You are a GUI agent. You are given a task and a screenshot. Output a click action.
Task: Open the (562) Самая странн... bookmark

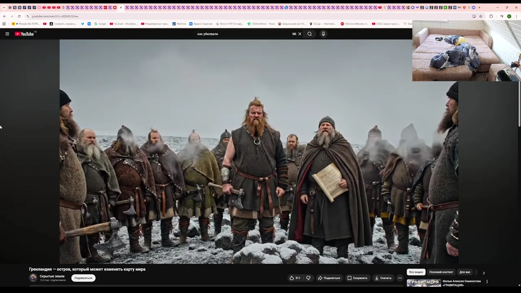[386, 24]
